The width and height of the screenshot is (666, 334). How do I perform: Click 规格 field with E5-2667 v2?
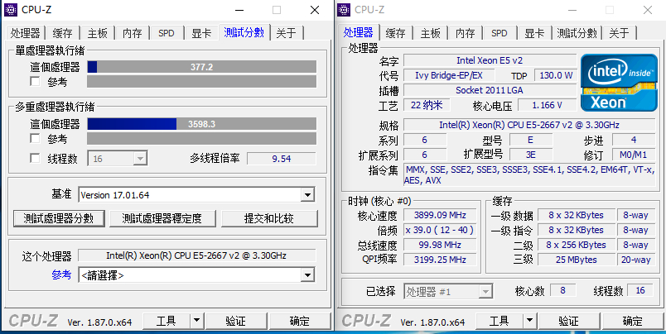[x=529, y=125]
